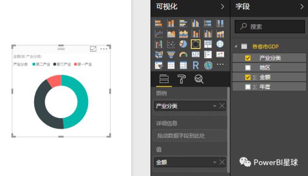Open dropdown arrow of 金额 value field
Image resolution: width=308 pixels, height=176 pixels.
click(215, 162)
